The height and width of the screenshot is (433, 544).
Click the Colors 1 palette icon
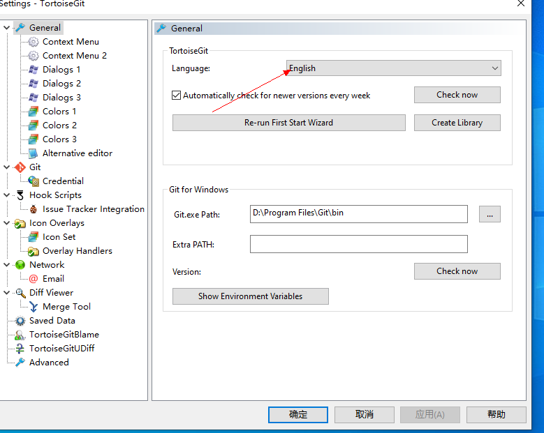tap(34, 112)
